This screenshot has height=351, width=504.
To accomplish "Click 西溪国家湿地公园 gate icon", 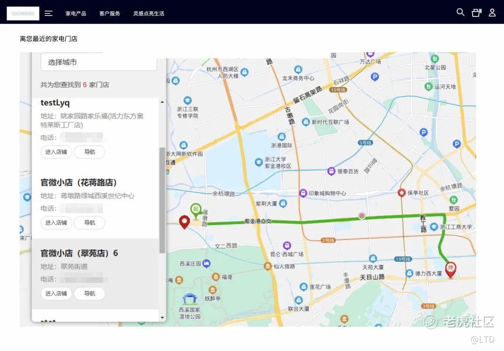I will click(189, 299).
